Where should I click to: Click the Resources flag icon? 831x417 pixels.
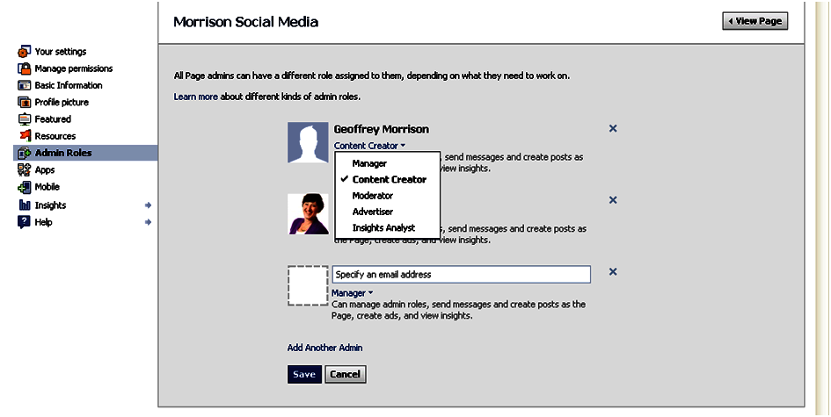point(24,136)
